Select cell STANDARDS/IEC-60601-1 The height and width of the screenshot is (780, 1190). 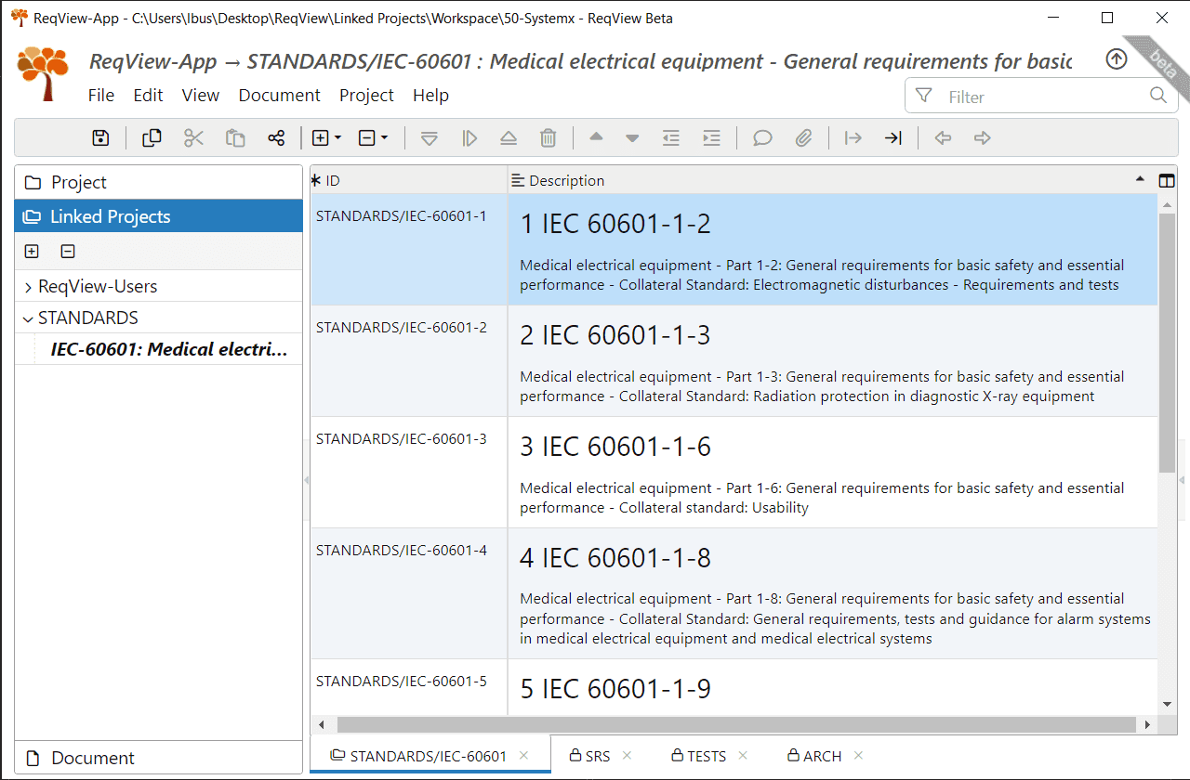pos(409,250)
